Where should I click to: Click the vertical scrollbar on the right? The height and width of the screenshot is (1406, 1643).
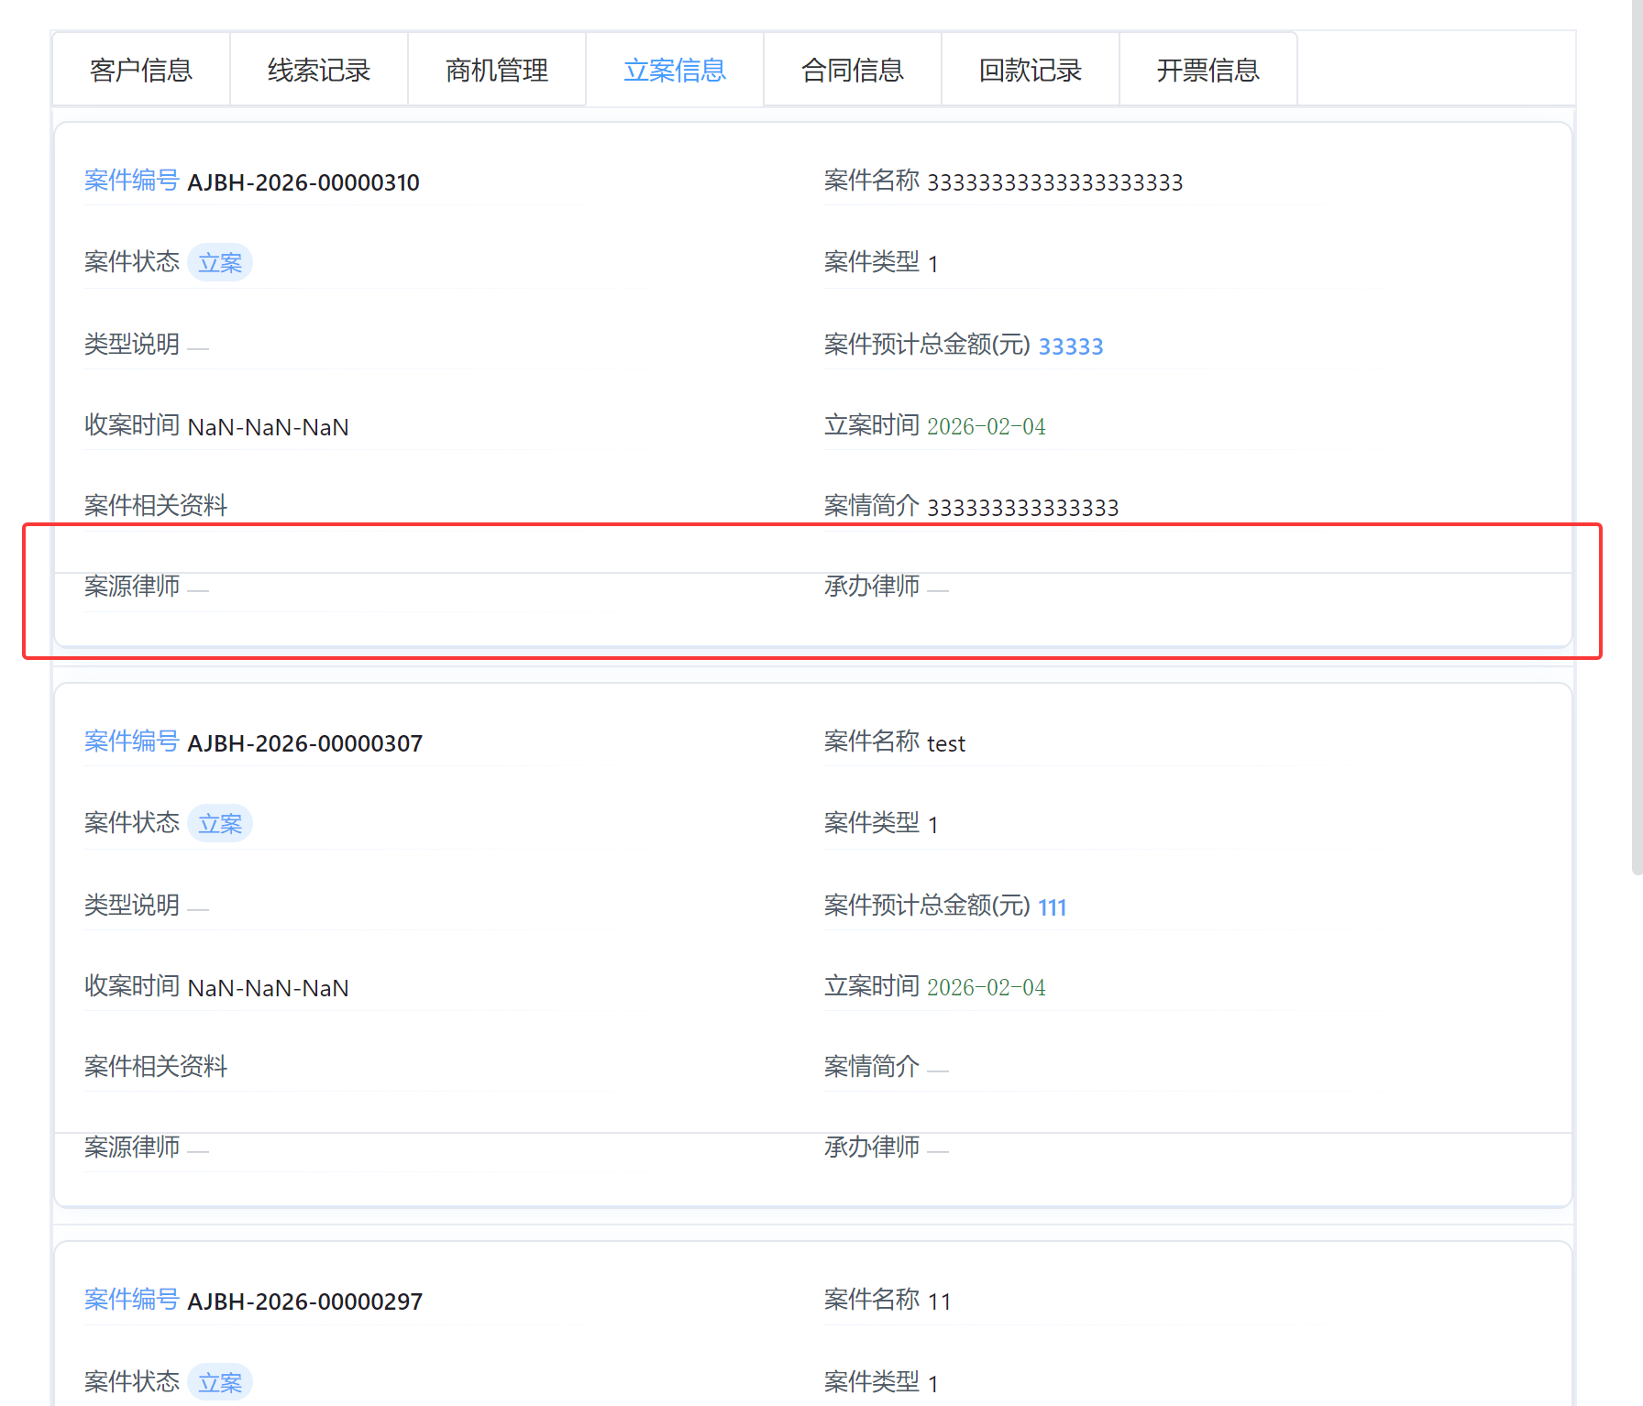[1637, 458]
